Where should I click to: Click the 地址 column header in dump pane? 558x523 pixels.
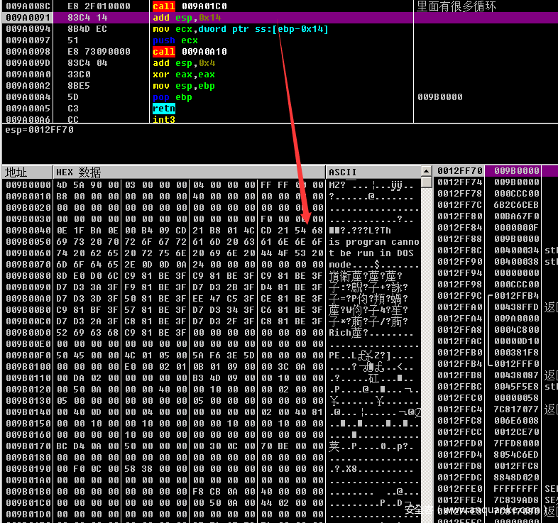click(x=27, y=172)
